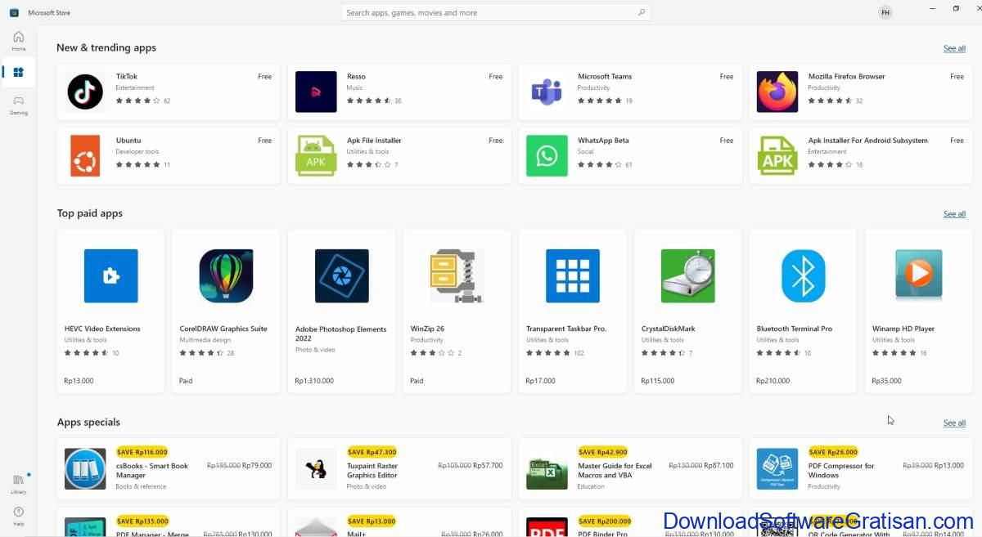Select the Transparent Taskbar Pro icon
The image size is (982, 537).
pos(573,276)
